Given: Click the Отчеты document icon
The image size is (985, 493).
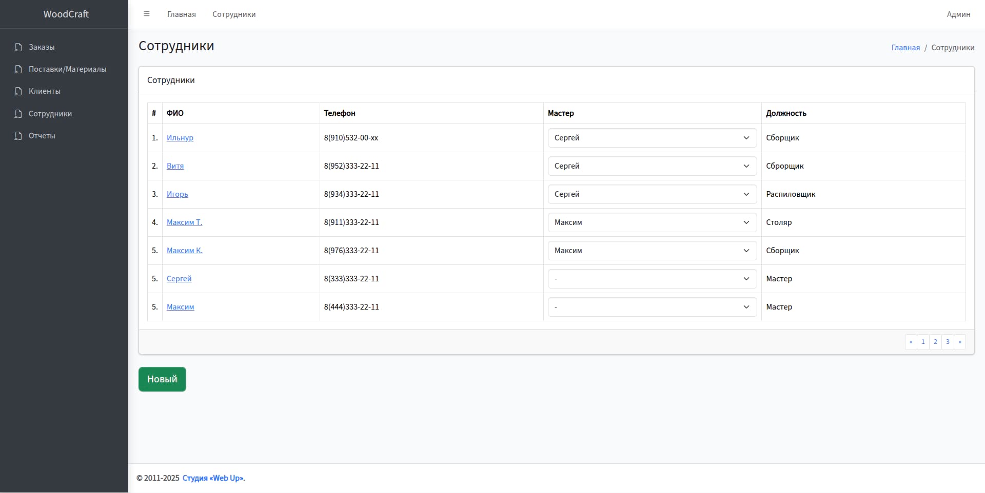Looking at the screenshot, I should click(18, 136).
